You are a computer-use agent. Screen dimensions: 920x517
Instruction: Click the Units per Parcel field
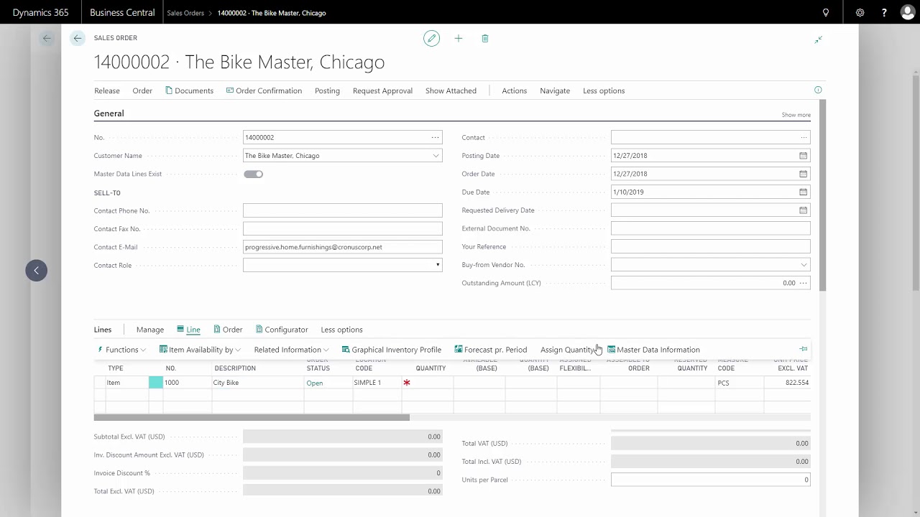point(710,480)
